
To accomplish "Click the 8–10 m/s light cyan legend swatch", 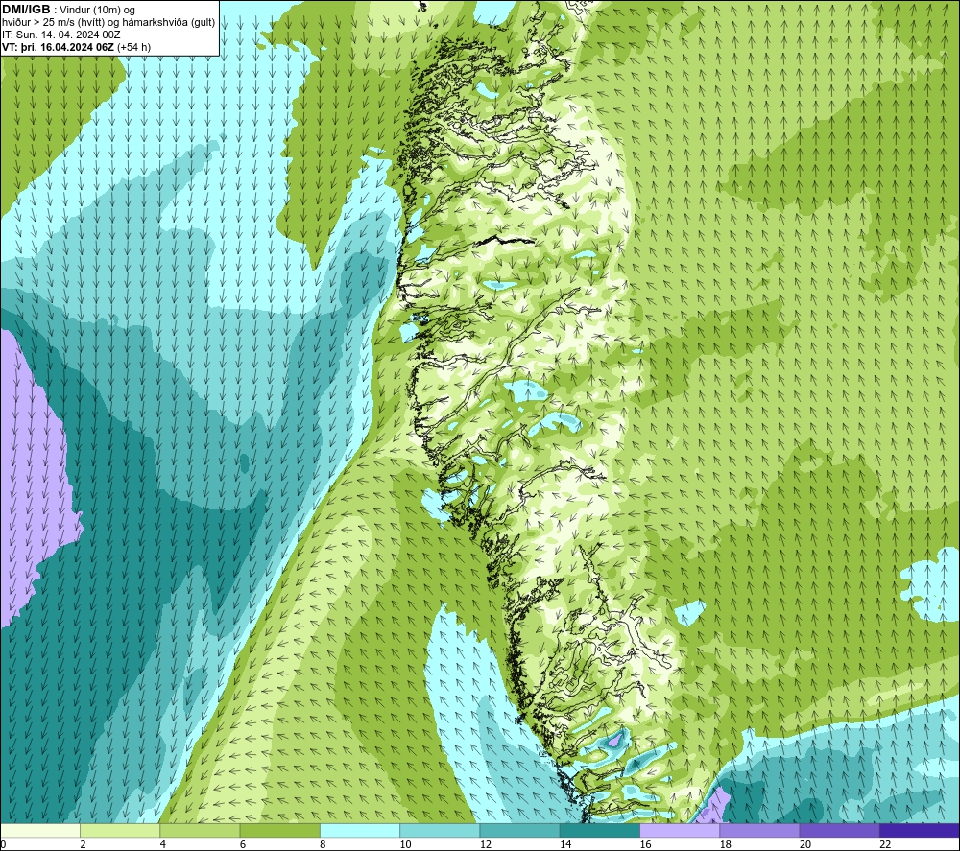I will 360,830.
